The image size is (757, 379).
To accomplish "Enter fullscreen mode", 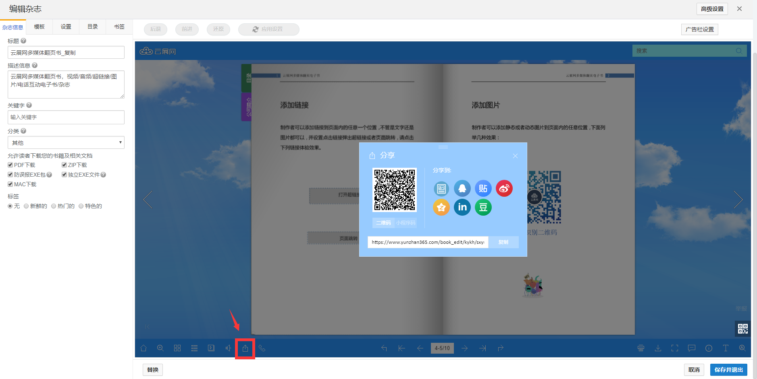I will click(x=675, y=348).
